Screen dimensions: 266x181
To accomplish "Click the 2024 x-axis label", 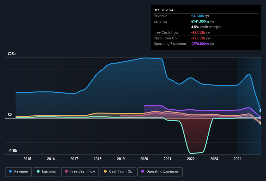I will (237, 159).
